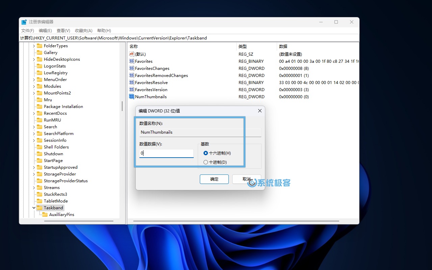Click the 数值数据(V) input field
Image resolution: width=432 pixels, height=270 pixels.
coord(166,153)
